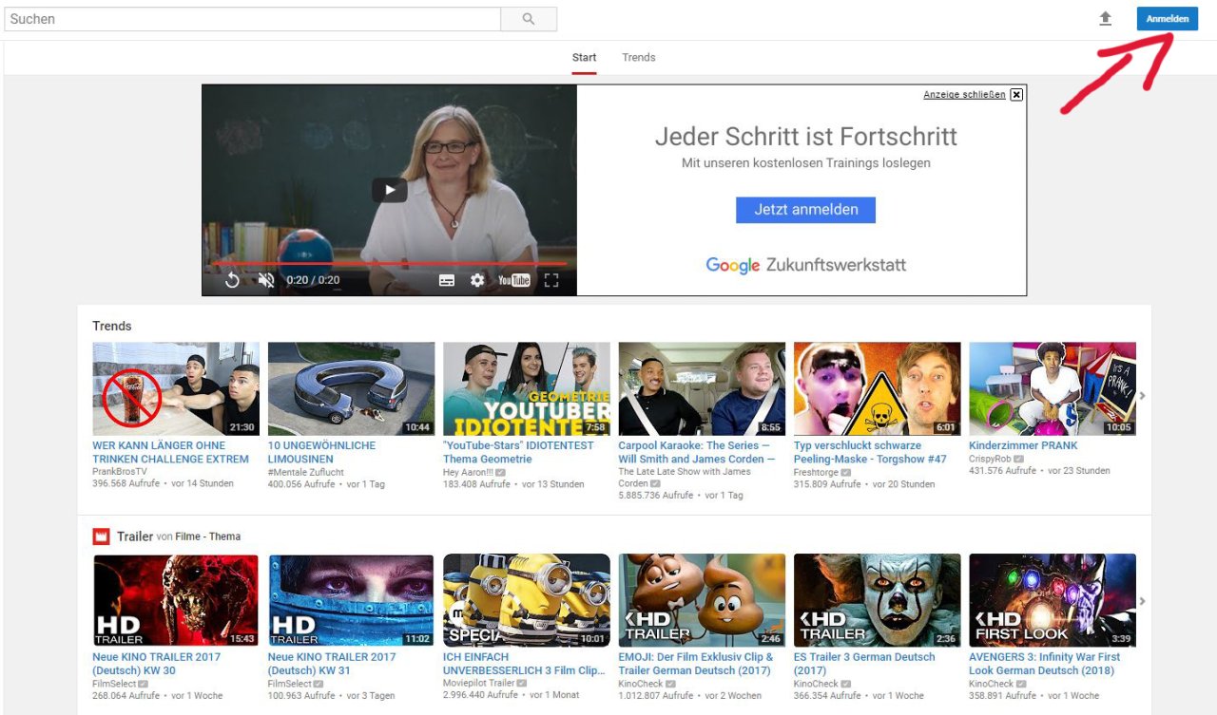Click the search magnifier button
Viewport: 1217px width, 715px height.
529,19
